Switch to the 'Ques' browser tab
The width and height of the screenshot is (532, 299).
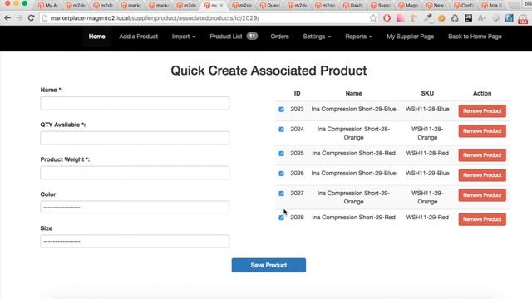click(269, 6)
